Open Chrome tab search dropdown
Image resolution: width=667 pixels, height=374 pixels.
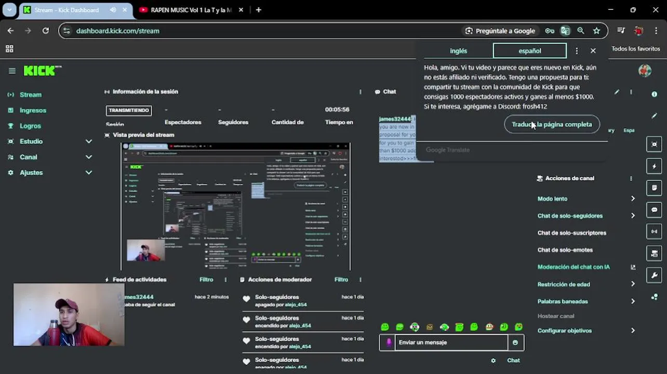coord(9,10)
